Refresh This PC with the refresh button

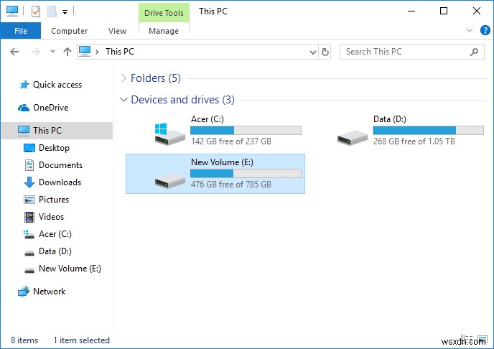pos(325,52)
